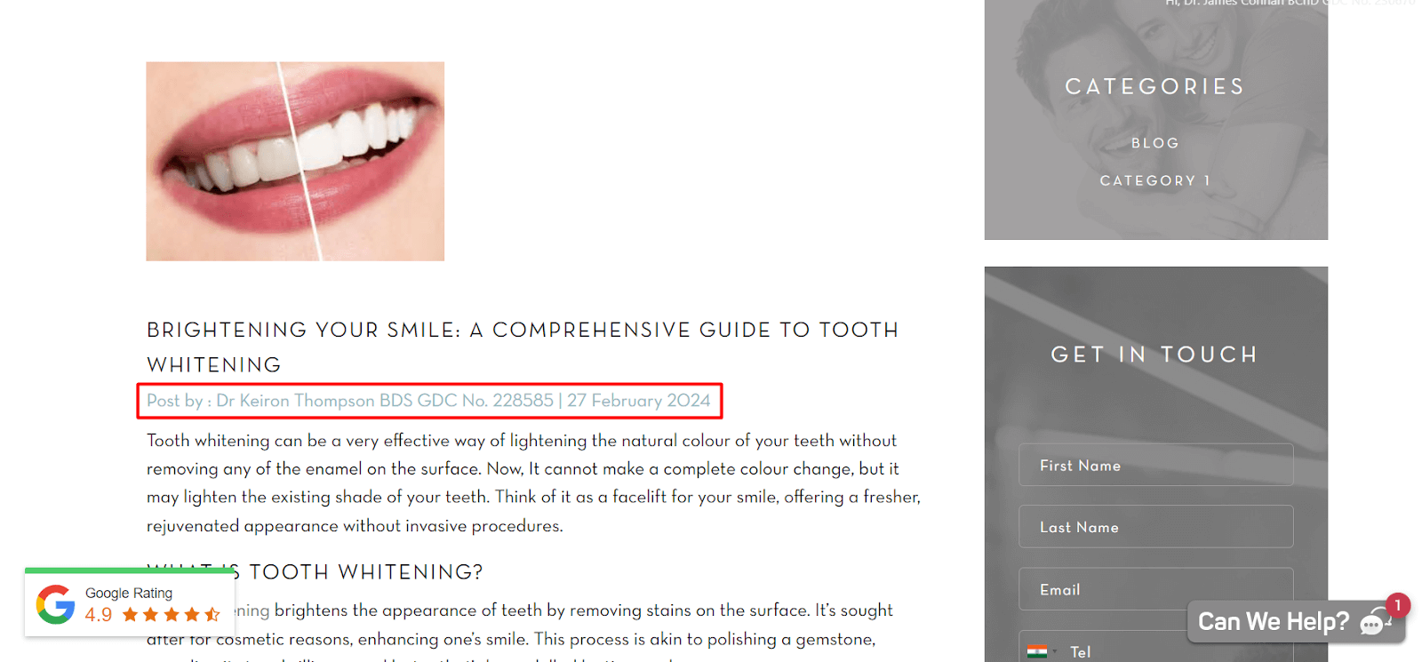Click the CATEGORIES heading

pos(1154,86)
